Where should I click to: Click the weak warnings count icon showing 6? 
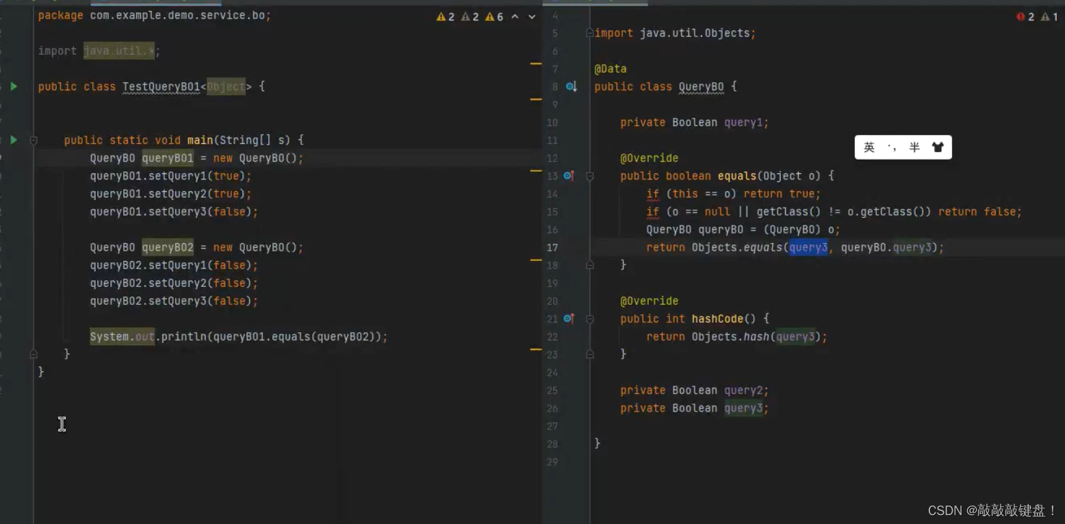pyautogui.click(x=489, y=16)
